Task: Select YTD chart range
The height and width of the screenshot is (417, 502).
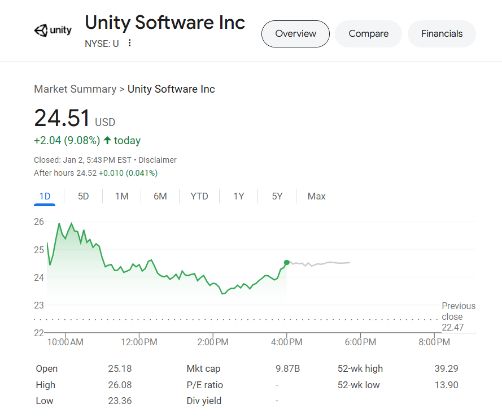Action: [x=199, y=196]
